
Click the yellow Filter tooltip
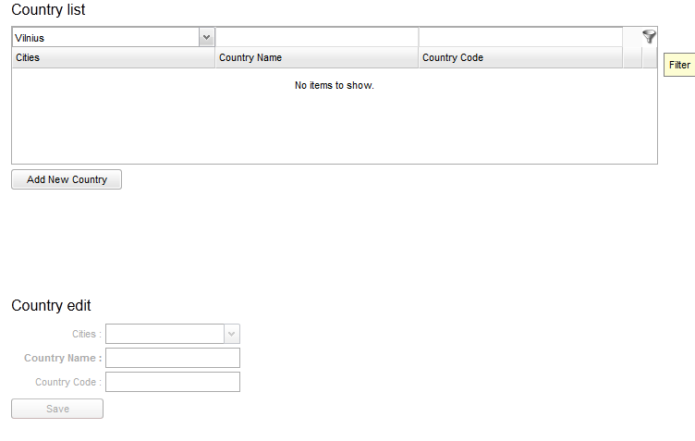point(679,65)
